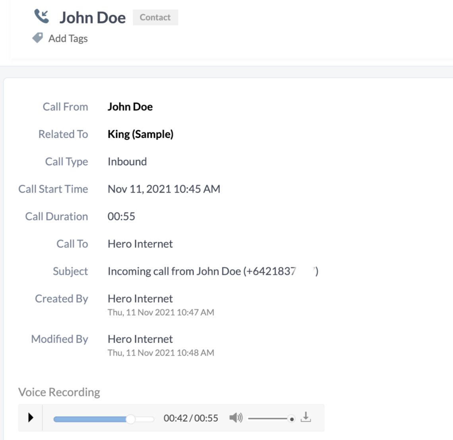Click the volume level slider track

pos(267,419)
